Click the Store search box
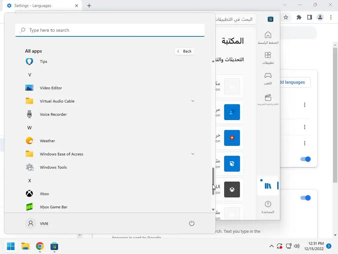The image size is (338, 254). click(x=236, y=19)
